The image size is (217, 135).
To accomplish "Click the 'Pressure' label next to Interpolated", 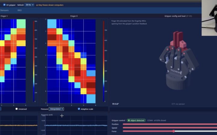I will pyautogui.click(x=44, y=109).
